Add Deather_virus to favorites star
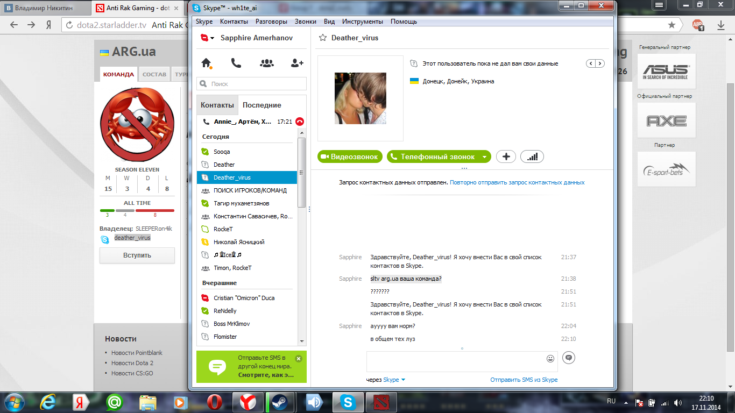 323,38
